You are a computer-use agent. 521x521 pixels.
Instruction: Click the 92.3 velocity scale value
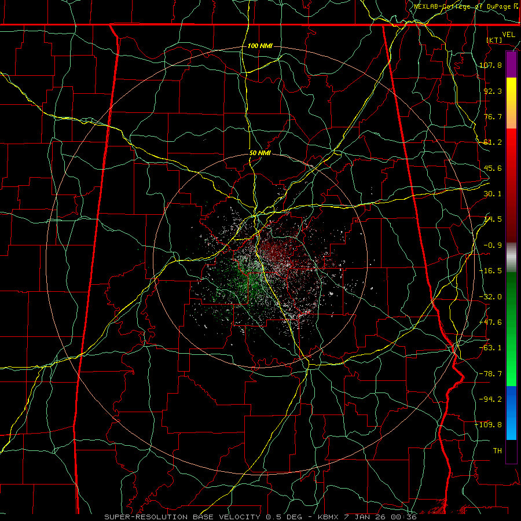[493, 91]
